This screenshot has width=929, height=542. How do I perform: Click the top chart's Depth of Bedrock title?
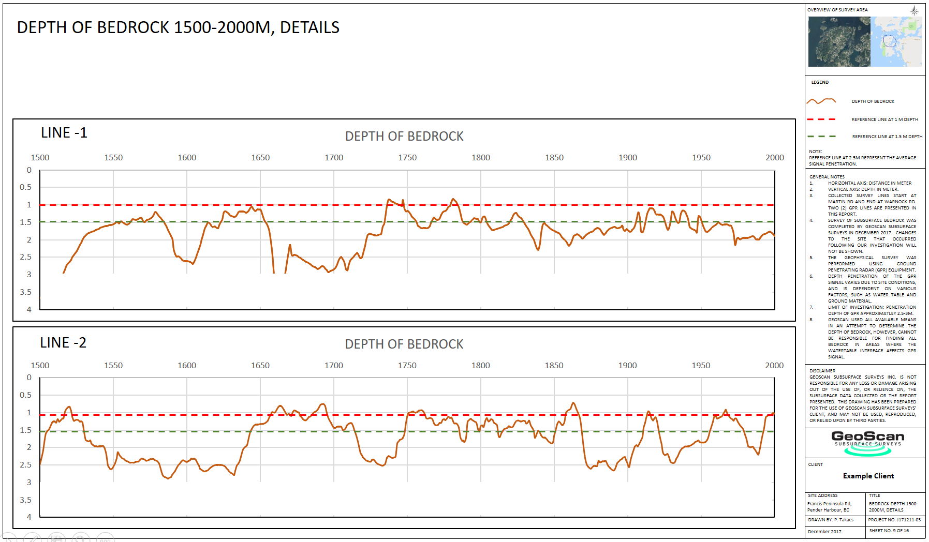[404, 137]
